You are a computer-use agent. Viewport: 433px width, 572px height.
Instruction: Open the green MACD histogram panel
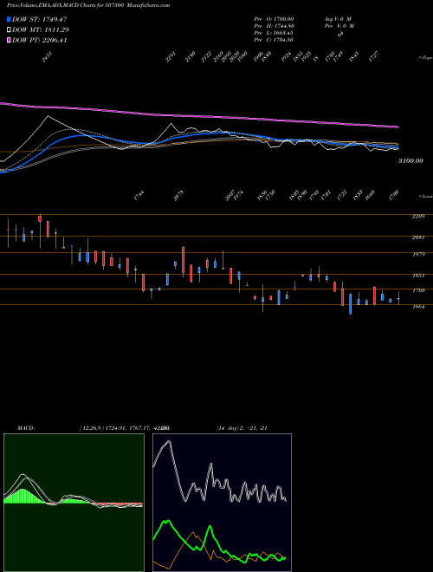[x=74, y=503]
